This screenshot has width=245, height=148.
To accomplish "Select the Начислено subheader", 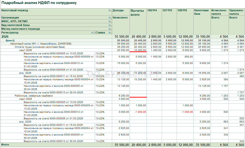I will (121, 25).
